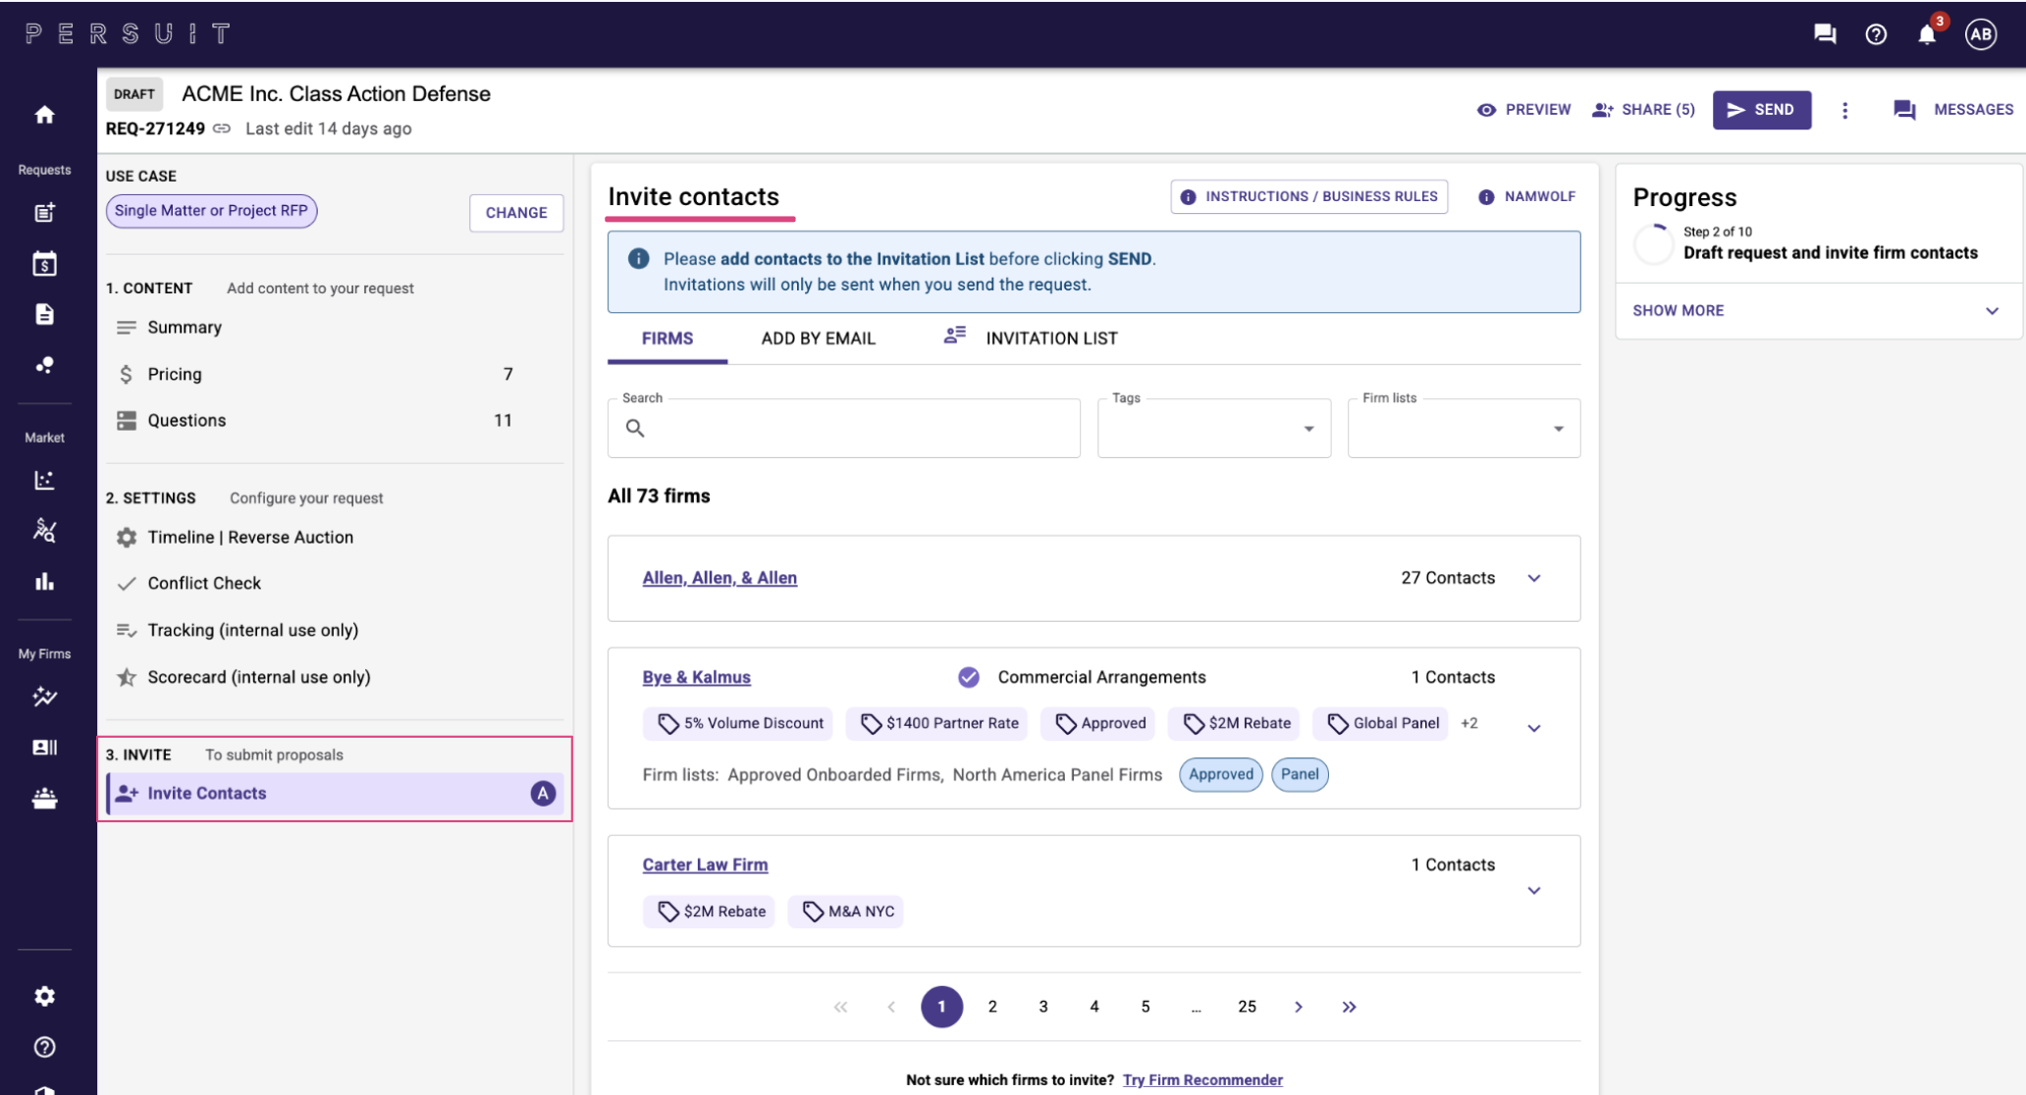Open contacts card icon under My Firms

coord(44,748)
